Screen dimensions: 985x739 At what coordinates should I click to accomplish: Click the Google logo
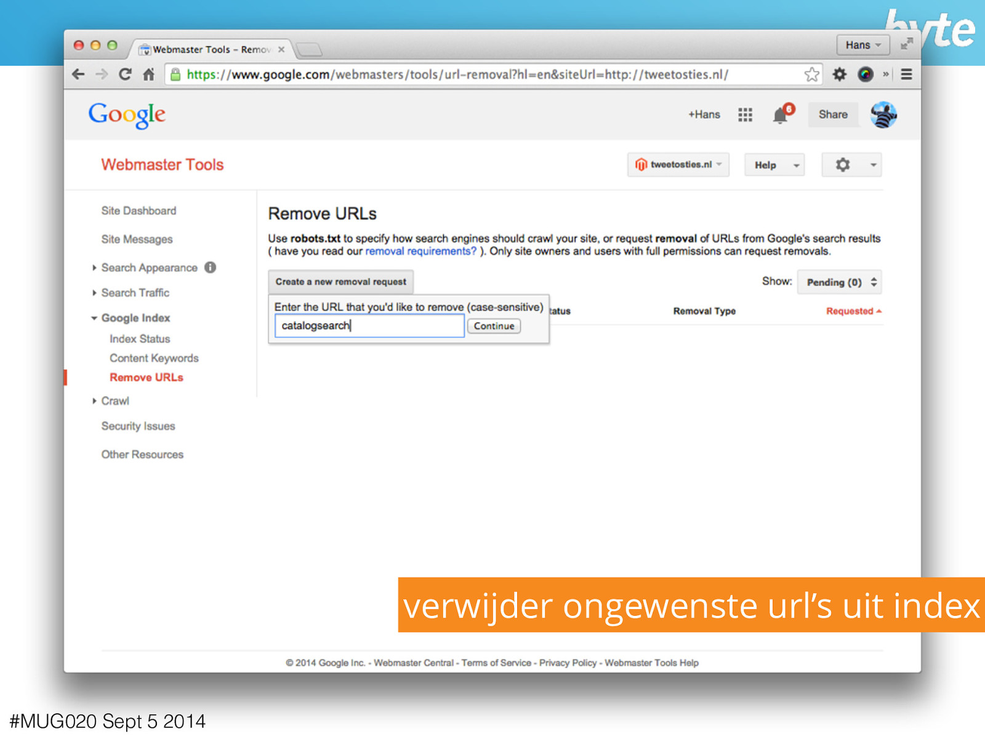pos(127,115)
